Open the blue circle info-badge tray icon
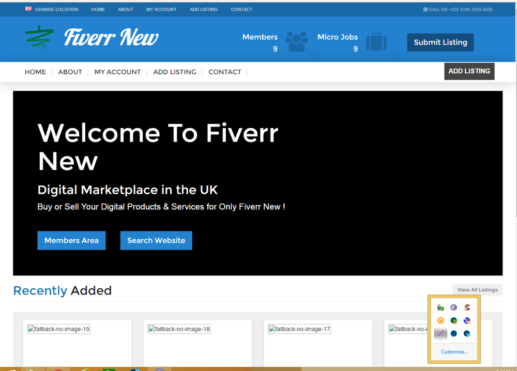 click(467, 334)
